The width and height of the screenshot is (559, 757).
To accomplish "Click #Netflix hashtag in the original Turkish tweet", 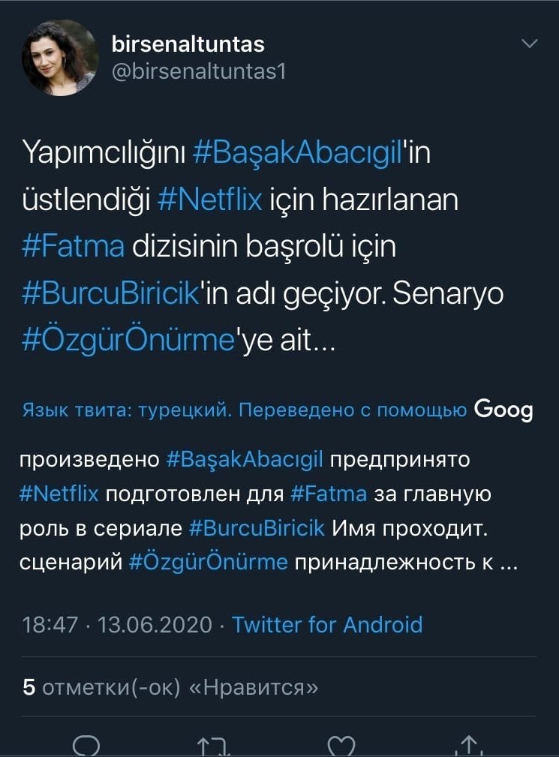I will (x=210, y=200).
